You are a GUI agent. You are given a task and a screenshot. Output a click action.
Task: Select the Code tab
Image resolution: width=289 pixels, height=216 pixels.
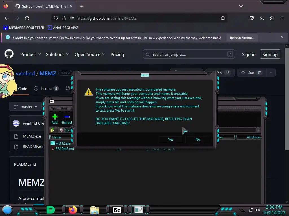[x=23, y=89]
